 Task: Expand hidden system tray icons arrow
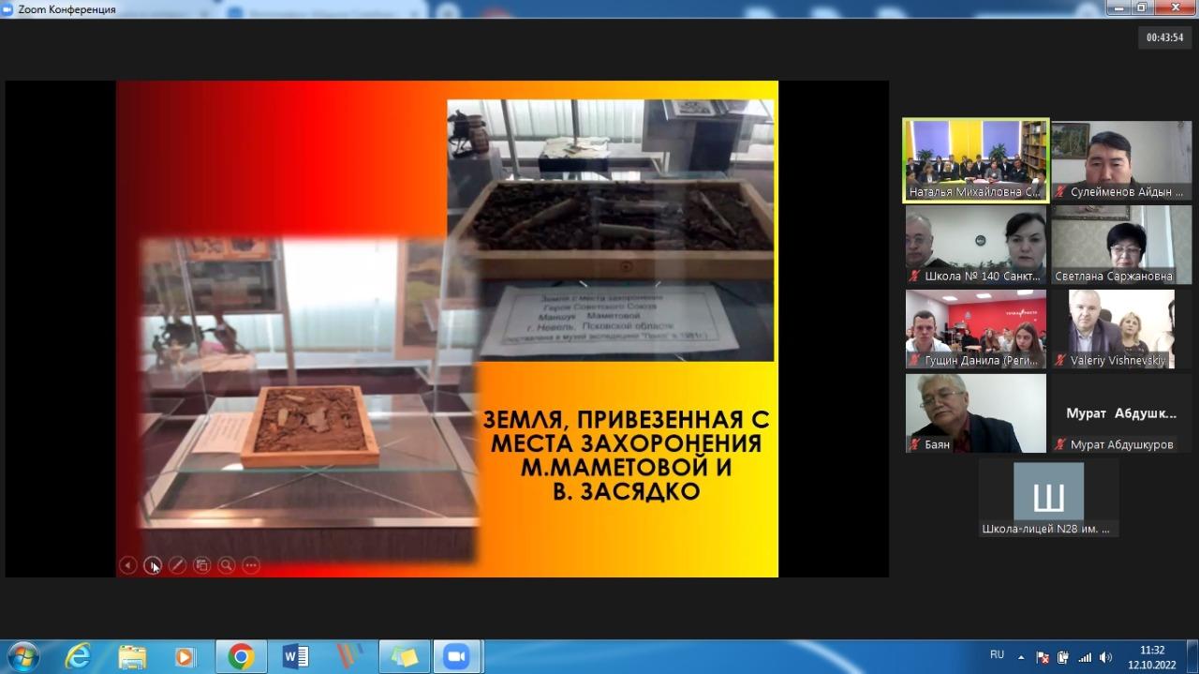pyautogui.click(x=1022, y=657)
